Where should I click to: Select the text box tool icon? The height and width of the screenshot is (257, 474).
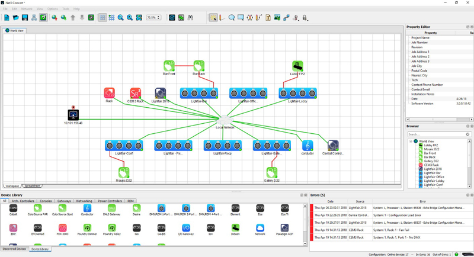pos(268,18)
